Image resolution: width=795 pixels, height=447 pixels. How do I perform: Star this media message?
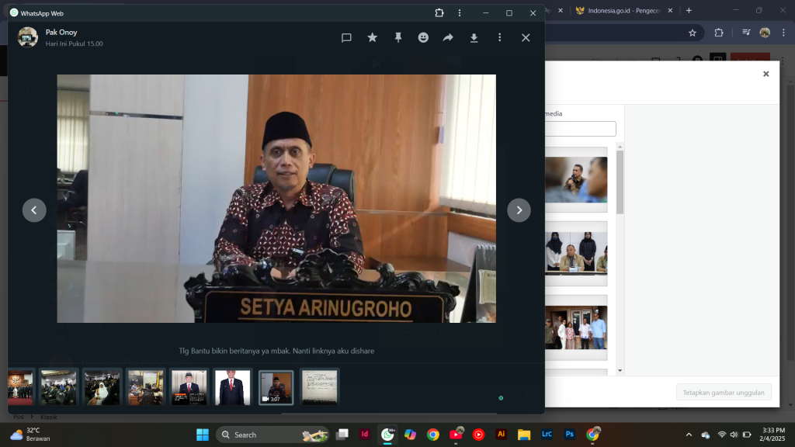[x=372, y=37]
